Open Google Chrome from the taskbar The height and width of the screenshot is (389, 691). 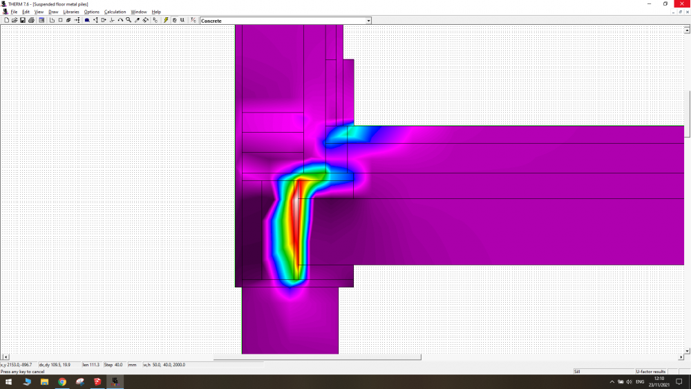click(x=62, y=381)
